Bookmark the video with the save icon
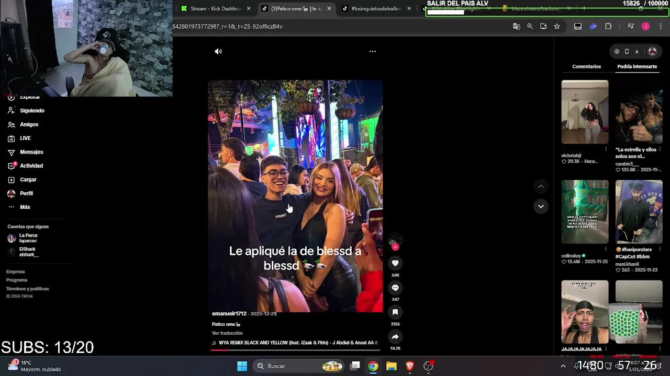The width and height of the screenshot is (670, 376). tap(395, 312)
